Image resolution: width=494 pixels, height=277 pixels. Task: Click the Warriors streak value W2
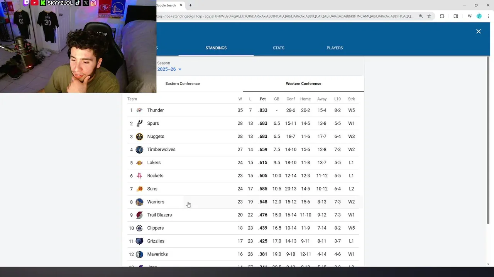point(351,202)
